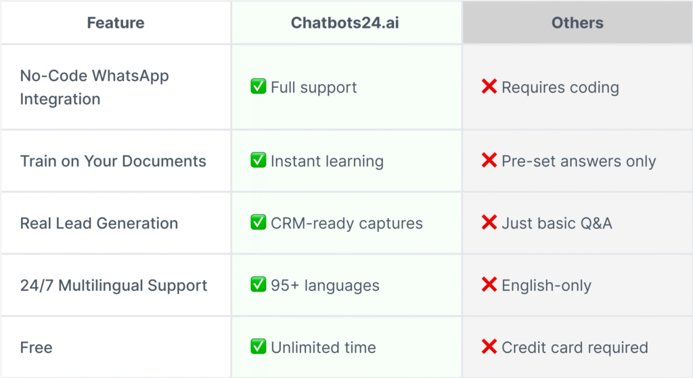Click the green checkmark beside CRM-ready captures

tap(258, 222)
